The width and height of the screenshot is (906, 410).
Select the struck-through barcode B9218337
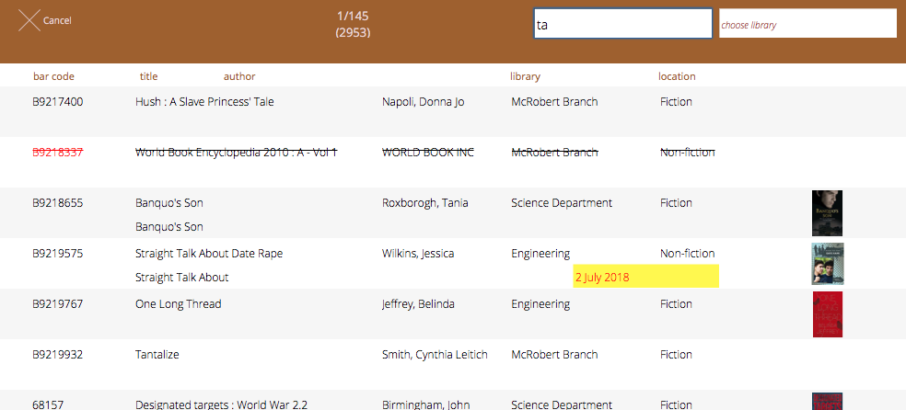[x=58, y=153]
